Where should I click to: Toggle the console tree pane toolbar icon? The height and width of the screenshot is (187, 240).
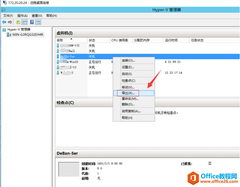(24, 22)
